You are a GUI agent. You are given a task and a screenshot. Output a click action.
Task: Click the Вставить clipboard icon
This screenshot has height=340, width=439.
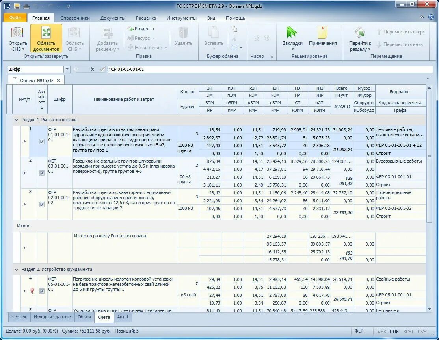click(x=214, y=33)
